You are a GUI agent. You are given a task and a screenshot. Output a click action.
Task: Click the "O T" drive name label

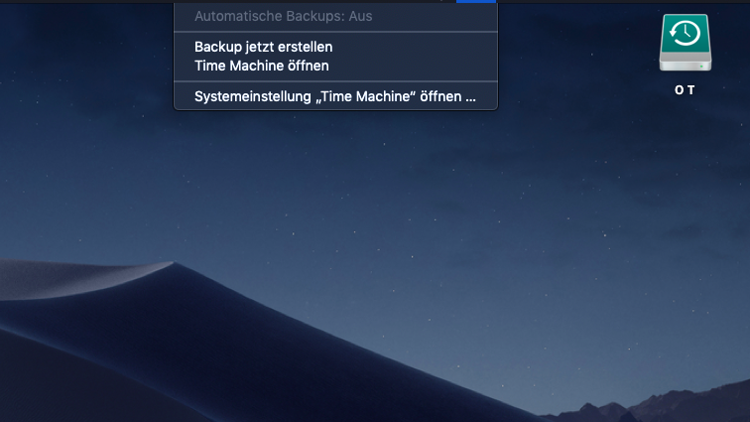click(x=685, y=90)
